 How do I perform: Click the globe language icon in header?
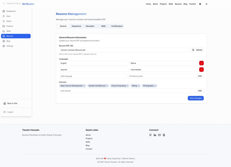click(x=200, y=4)
